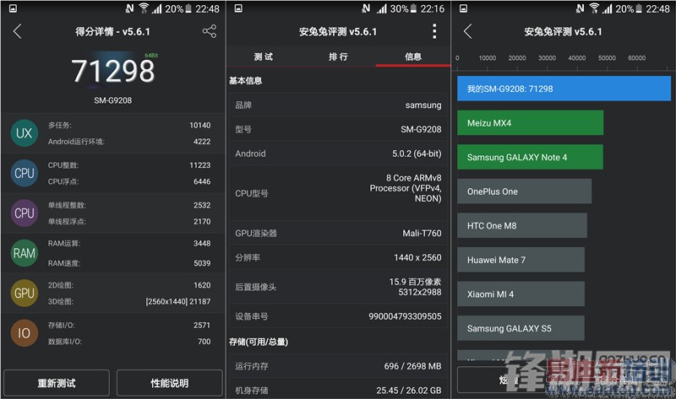Viewport: 676px width, 399px height.
Task: Select the OnePlus One ranking bar
Action: tap(524, 191)
